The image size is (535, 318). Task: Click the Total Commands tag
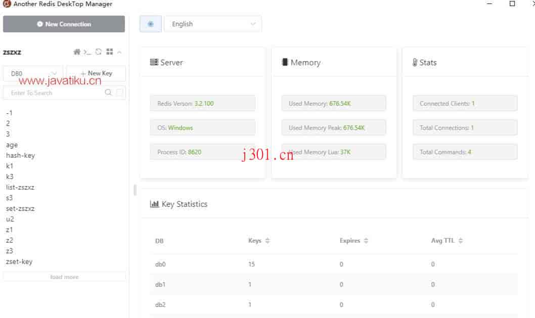465,152
